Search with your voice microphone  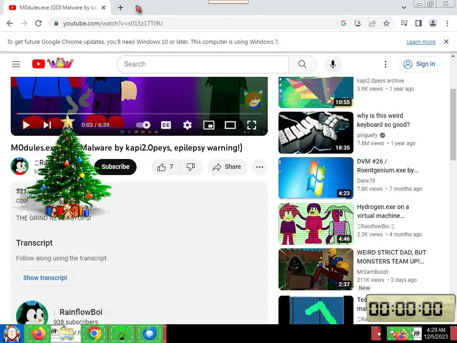[x=333, y=64]
